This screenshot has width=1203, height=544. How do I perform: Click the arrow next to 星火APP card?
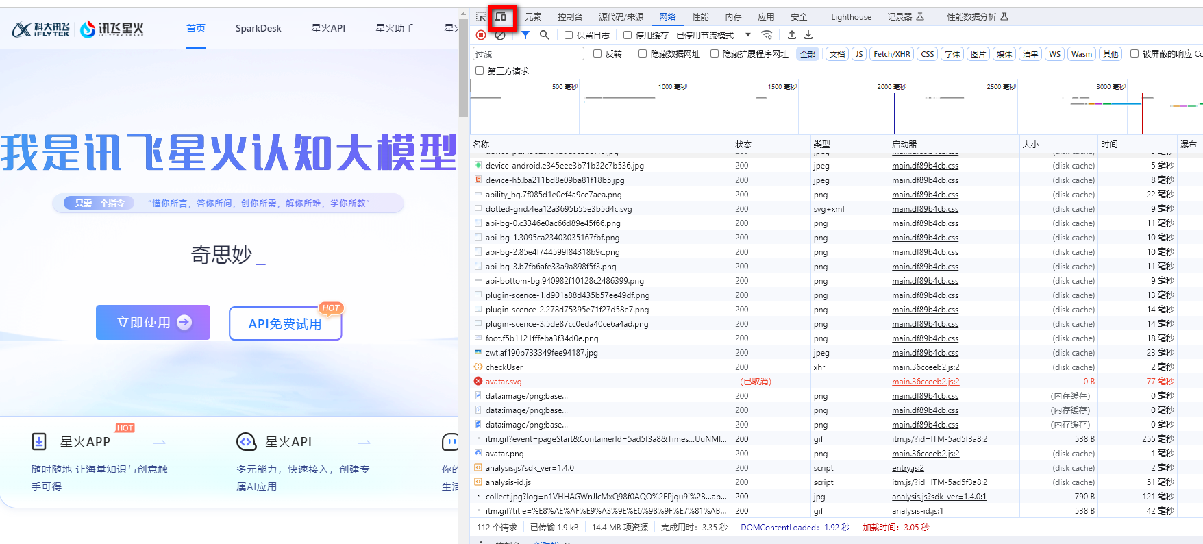click(x=160, y=443)
